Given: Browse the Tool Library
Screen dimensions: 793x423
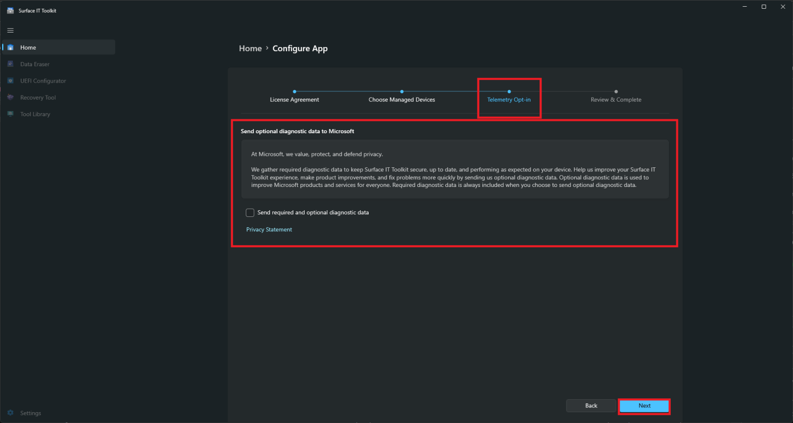Looking at the screenshot, I should coord(35,114).
